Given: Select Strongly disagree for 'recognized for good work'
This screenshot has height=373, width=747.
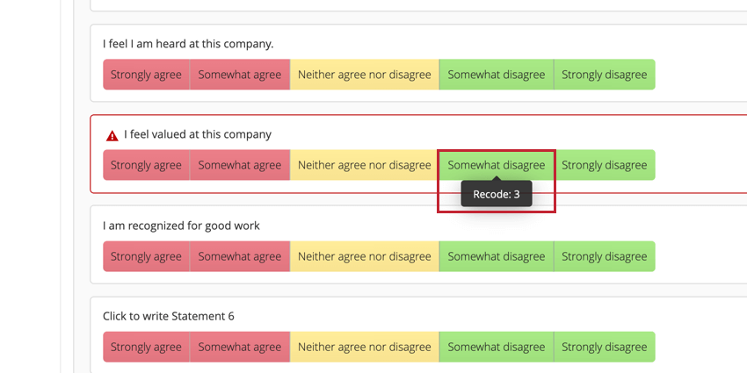Looking at the screenshot, I should [x=604, y=256].
